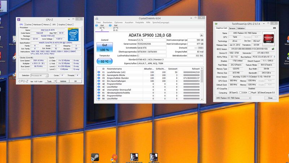
Task: Open the Festplatte menu
Action: [x=139, y=22]
